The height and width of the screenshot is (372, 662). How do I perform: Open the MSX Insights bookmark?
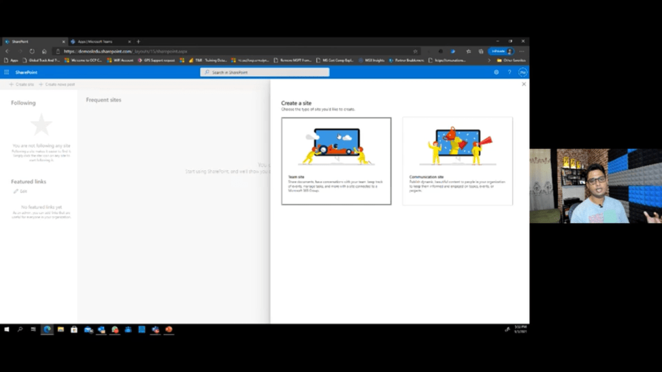tap(371, 60)
